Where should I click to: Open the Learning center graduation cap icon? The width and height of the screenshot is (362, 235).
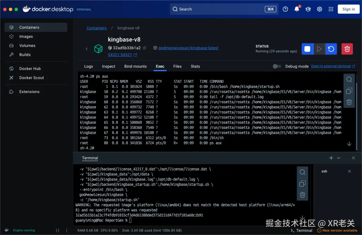click(x=308, y=9)
